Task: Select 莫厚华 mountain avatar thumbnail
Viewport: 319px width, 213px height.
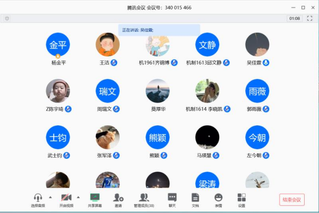Action: [x=157, y=91]
